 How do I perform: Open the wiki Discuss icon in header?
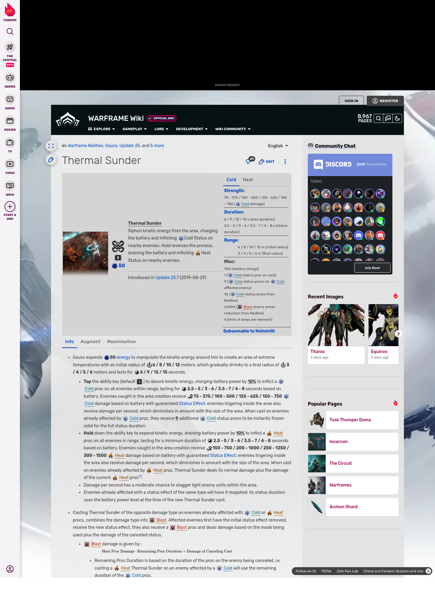click(x=388, y=118)
